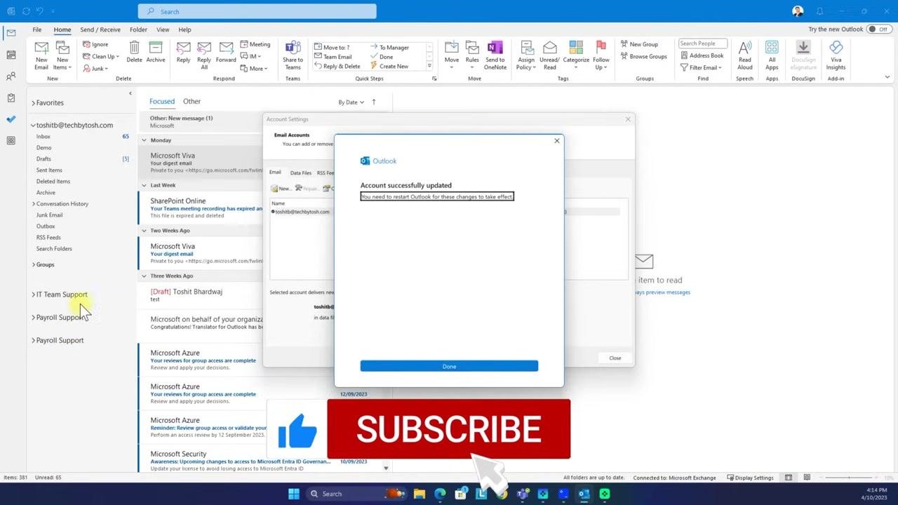The width and height of the screenshot is (898, 505).
Task: Click the Reply All icon
Action: tap(204, 55)
